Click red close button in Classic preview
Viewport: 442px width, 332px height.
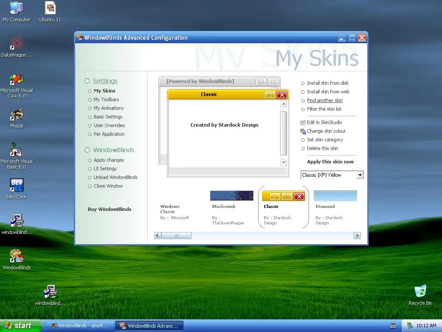[x=281, y=95]
